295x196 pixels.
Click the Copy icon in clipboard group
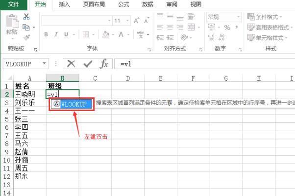[x=26, y=28]
